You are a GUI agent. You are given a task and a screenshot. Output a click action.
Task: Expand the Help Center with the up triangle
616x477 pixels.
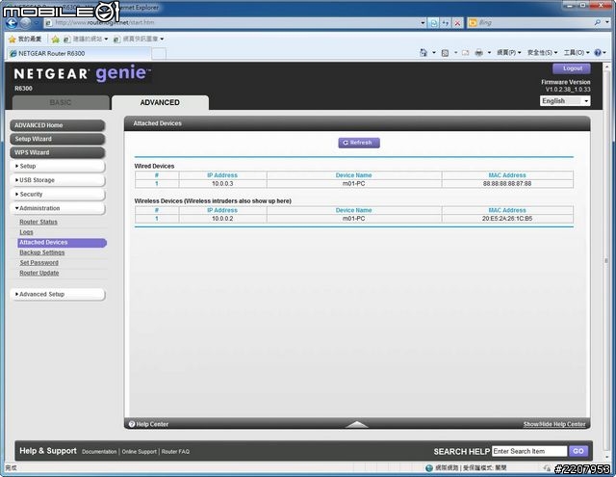(357, 424)
